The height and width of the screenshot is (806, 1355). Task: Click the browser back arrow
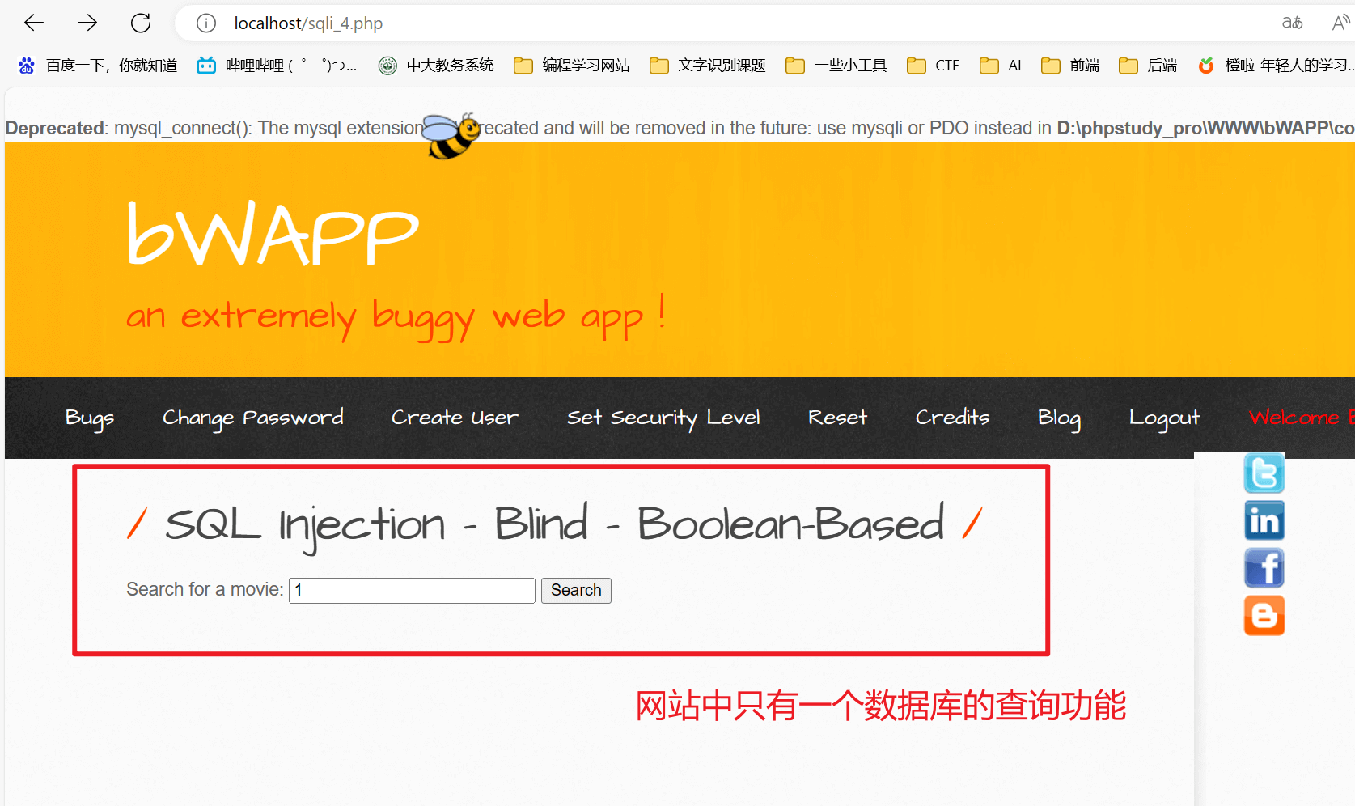click(34, 23)
